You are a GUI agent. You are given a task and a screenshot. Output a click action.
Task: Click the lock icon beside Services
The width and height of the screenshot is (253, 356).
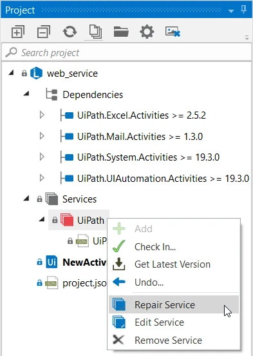coord(39,199)
